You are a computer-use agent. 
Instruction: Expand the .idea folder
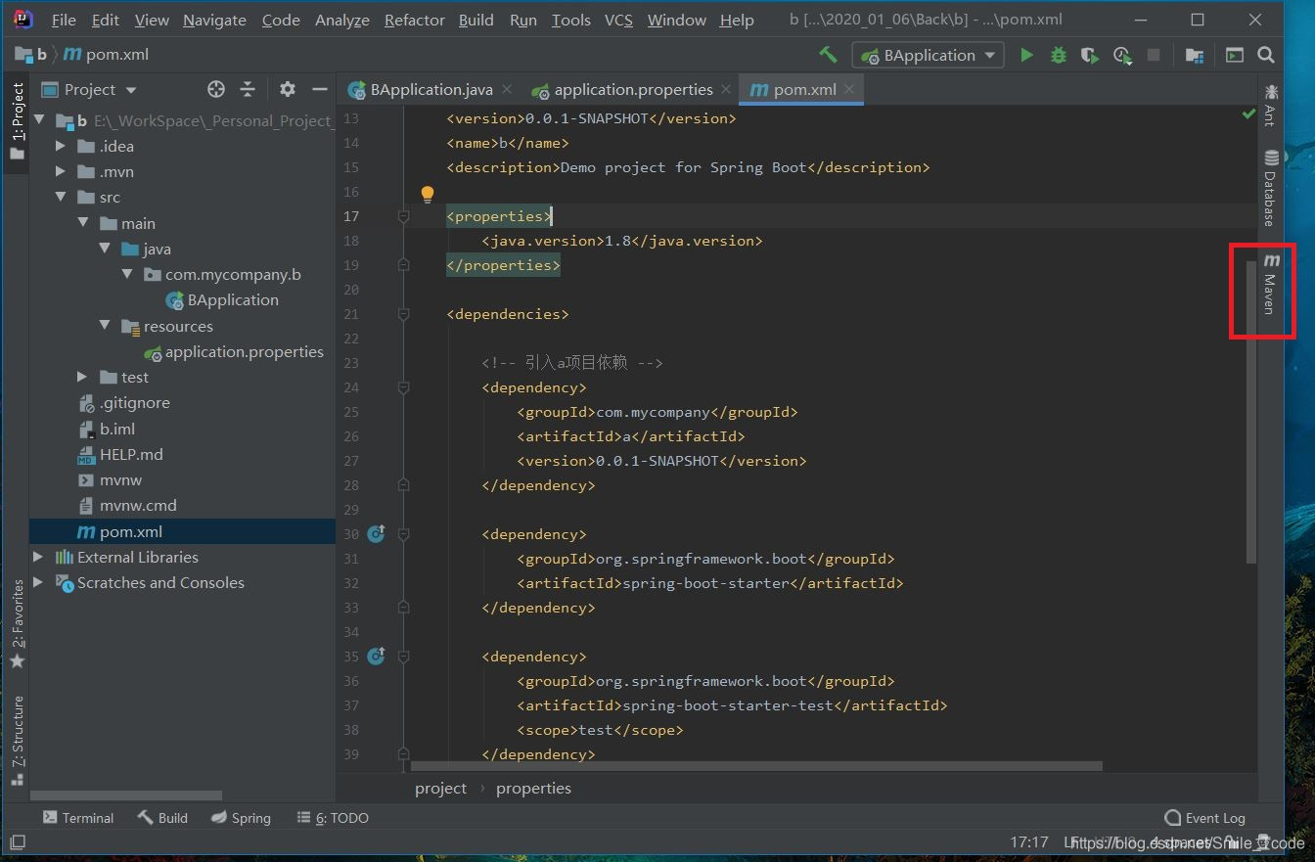tap(61, 146)
